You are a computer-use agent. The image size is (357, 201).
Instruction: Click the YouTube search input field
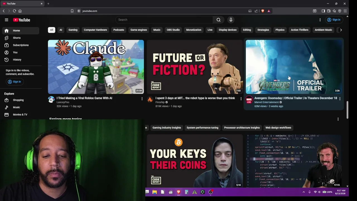164,20
